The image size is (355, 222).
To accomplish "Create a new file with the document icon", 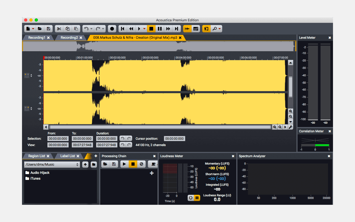I will 28,29.
